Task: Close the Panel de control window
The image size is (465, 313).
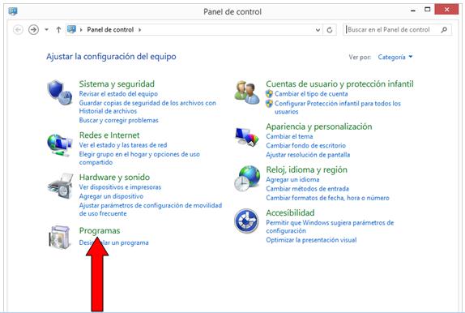Action: [446, 10]
